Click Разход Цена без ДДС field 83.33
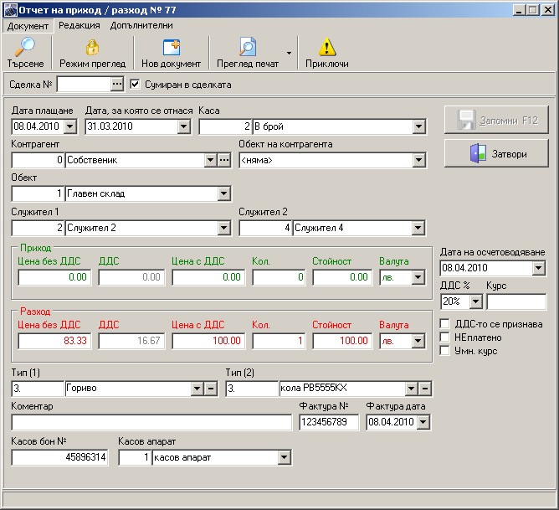This screenshot has width=559, height=510. point(54,341)
